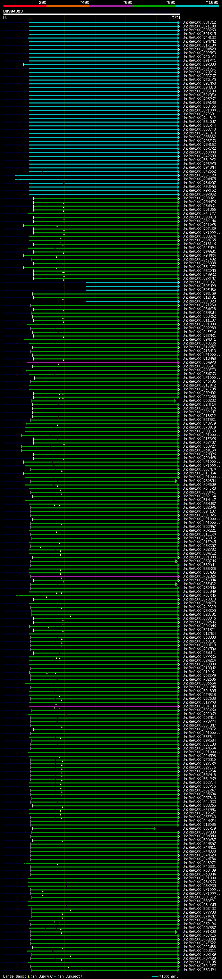Open hit UniRef100_B9I615

tap(199, 34)
